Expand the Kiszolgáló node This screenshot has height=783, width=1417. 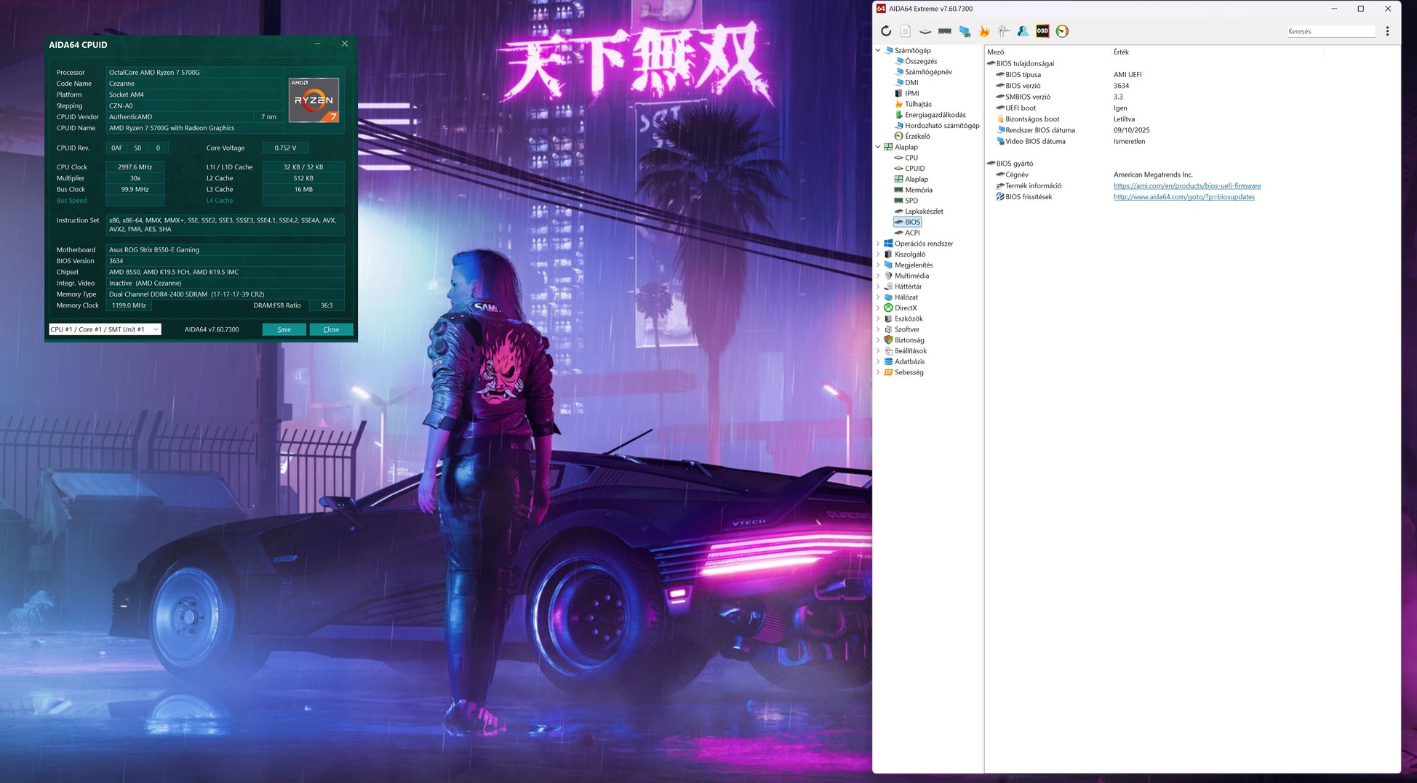pyautogui.click(x=878, y=254)
